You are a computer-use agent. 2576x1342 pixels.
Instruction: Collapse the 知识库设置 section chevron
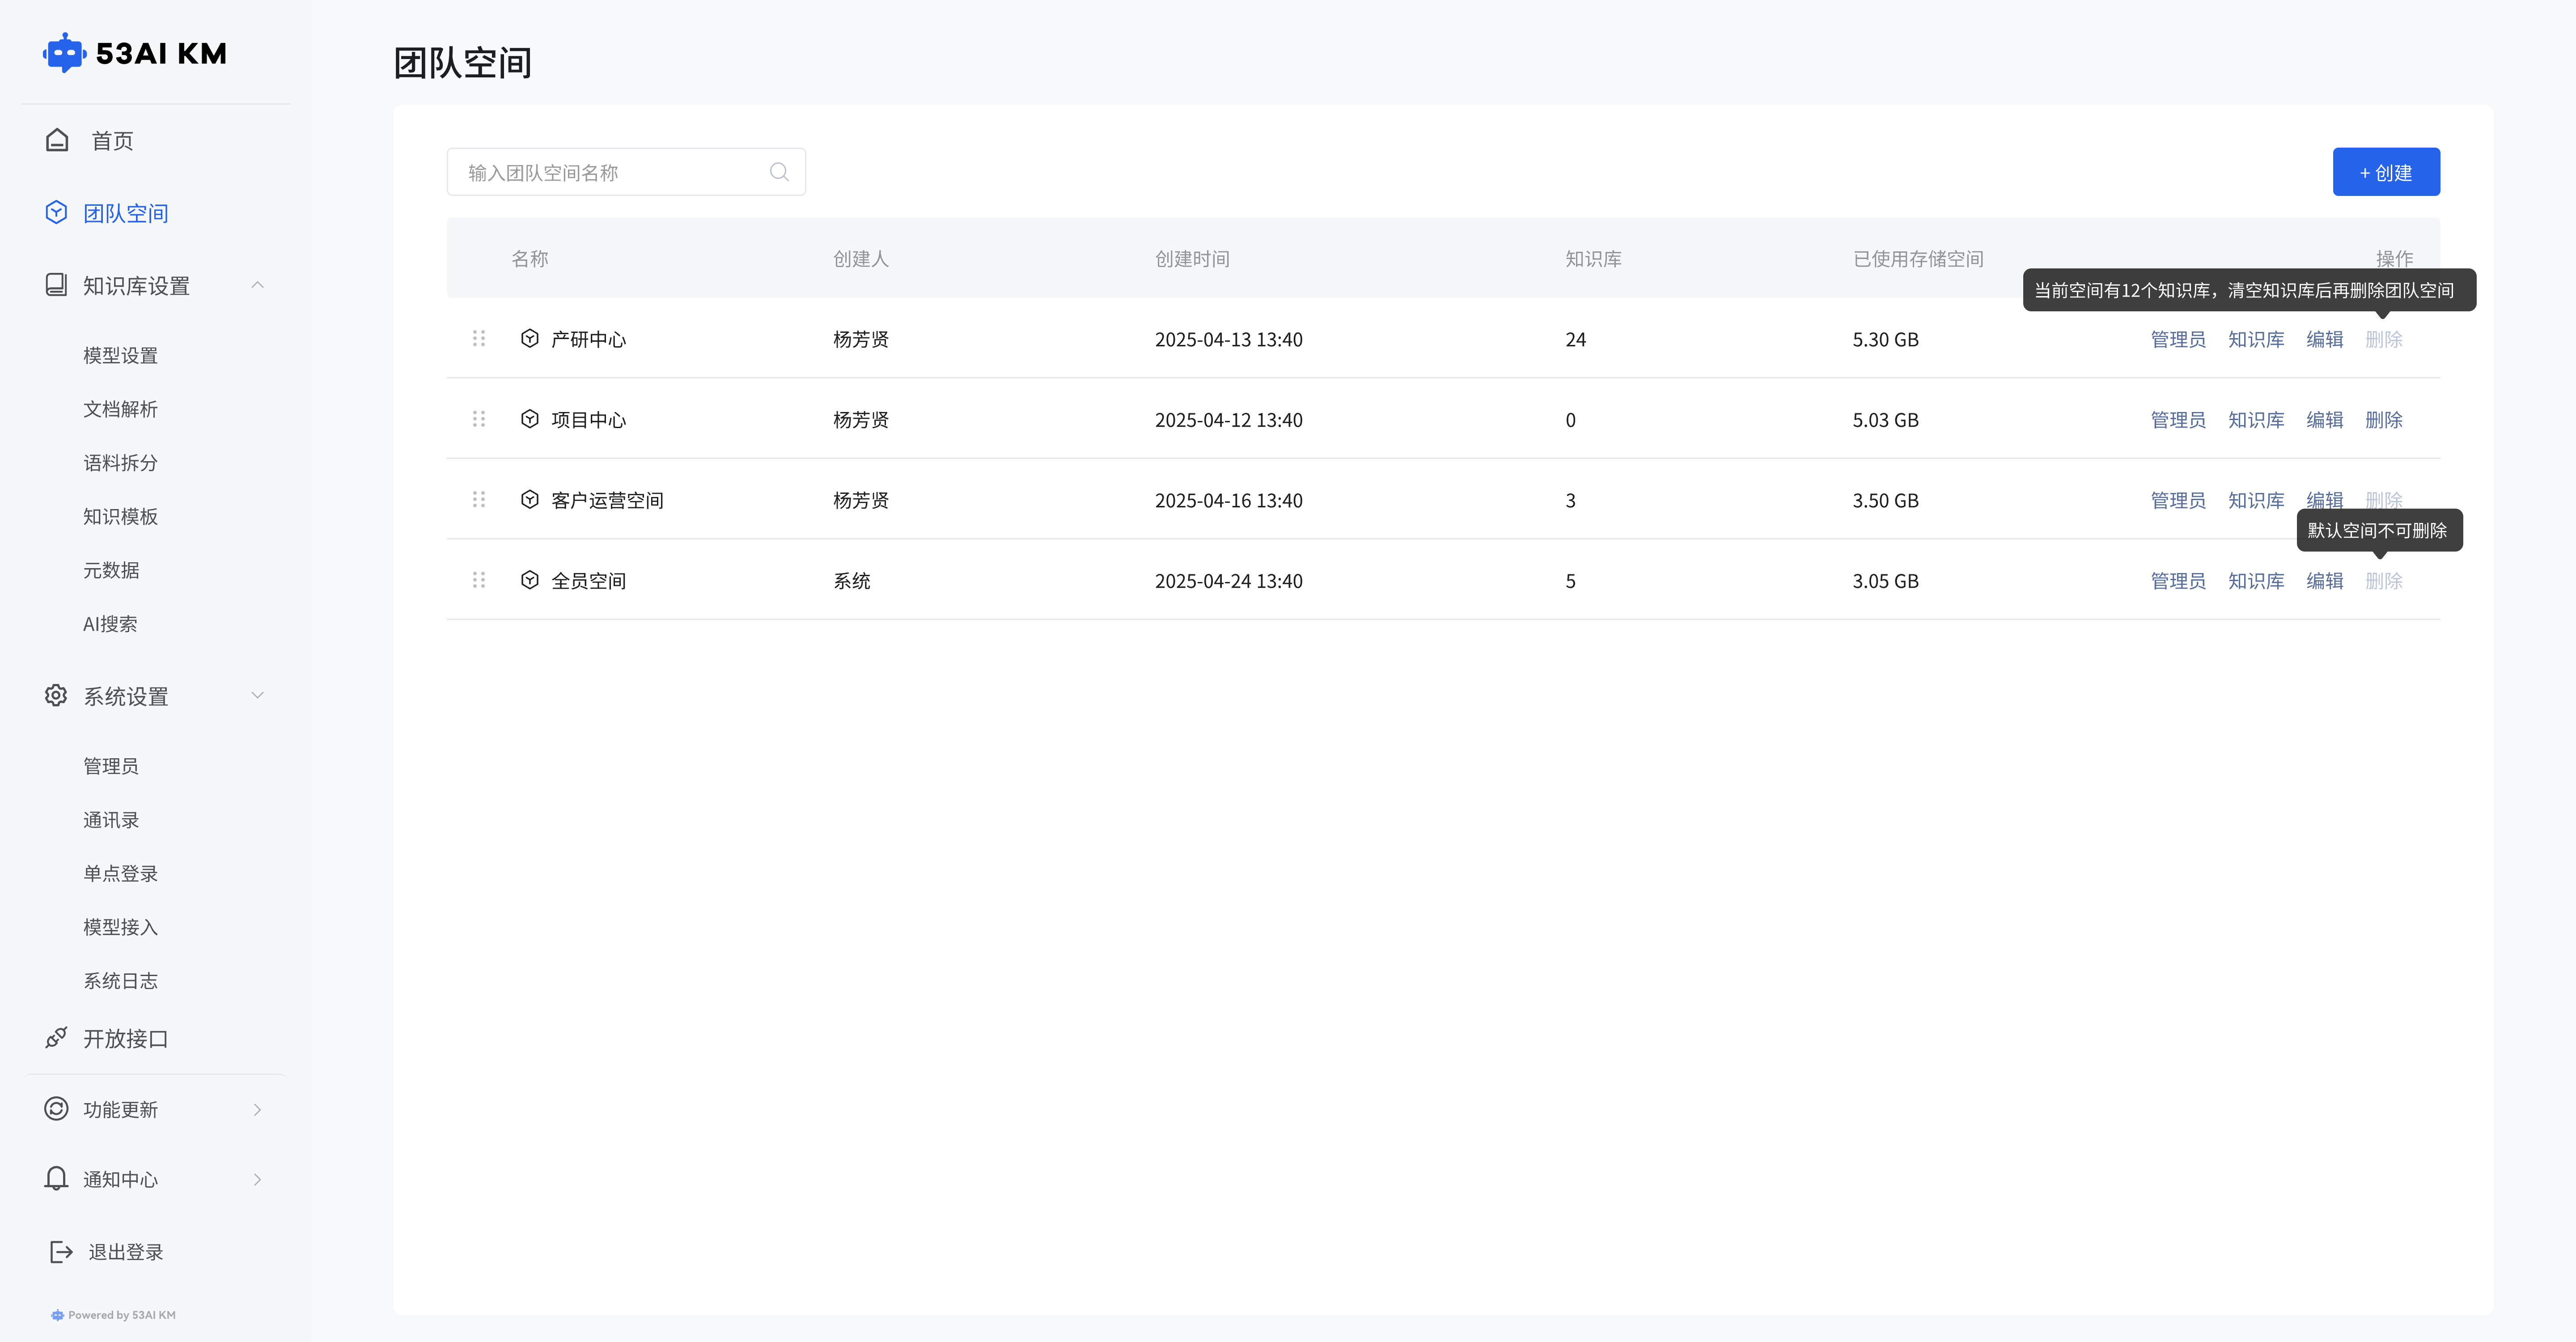click(x=257, y=285)
